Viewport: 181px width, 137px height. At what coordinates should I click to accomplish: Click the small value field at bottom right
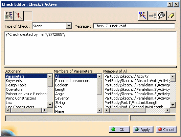point(153,118)
